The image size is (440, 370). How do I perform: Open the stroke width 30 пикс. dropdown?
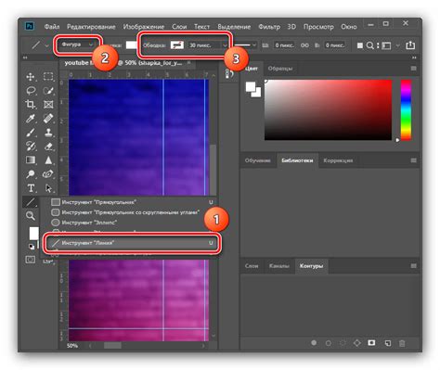[225, 45]
